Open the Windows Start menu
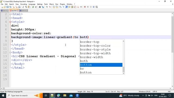The image size is (174, 98). tap(3, 96)
